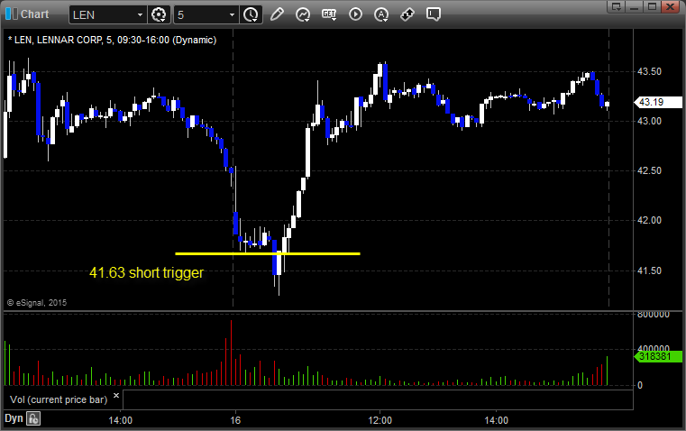Expand the LEN symbol dropdown arrow

tap(140, 14)
